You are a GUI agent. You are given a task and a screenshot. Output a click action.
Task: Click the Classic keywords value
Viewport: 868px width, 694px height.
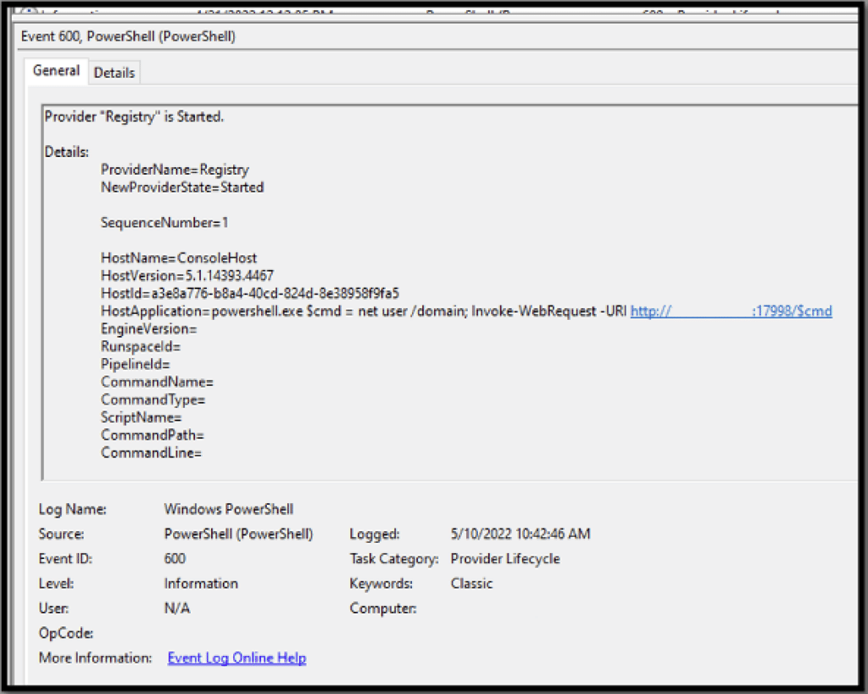point(473,583)
